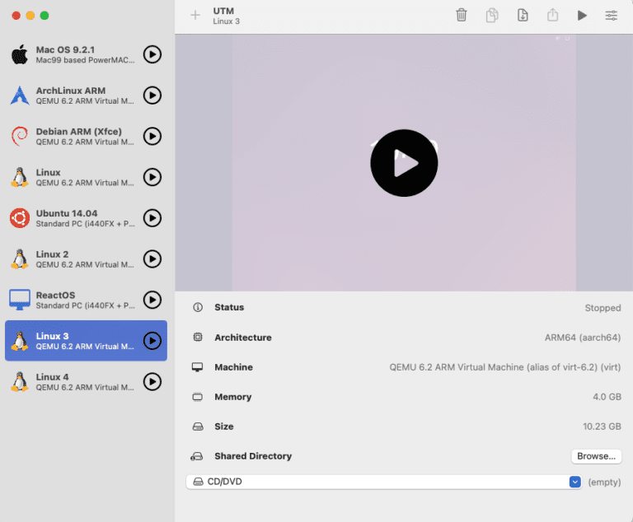
Task: Click the plus icon to add VM
Action: [x=195, y=15]
